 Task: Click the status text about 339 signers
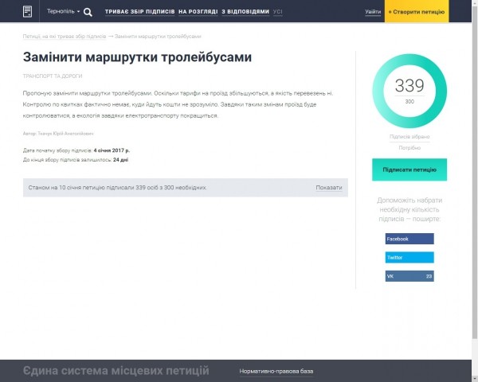117,188
